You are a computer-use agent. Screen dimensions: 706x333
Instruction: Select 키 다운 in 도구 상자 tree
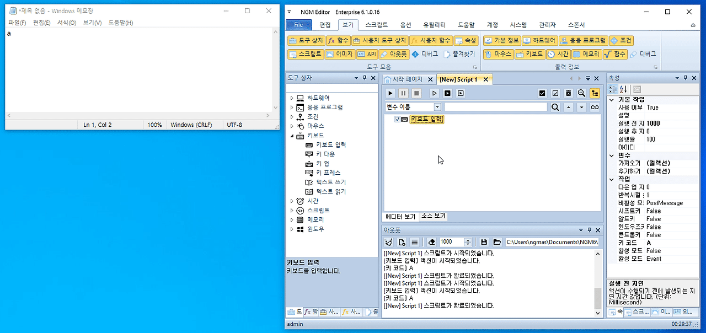325,154
